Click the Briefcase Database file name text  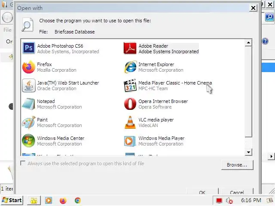[74, 32]
